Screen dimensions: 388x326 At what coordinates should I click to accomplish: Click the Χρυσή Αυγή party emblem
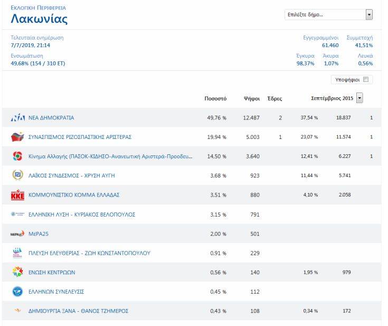pyautogui.click(x=17, y=175)
